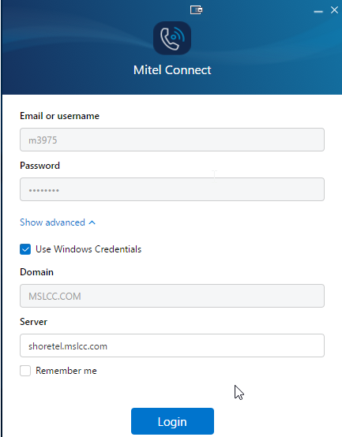Click the Use Windows Credentials label
This screenshot has height=437, width=342.
[x=88, y=249]
